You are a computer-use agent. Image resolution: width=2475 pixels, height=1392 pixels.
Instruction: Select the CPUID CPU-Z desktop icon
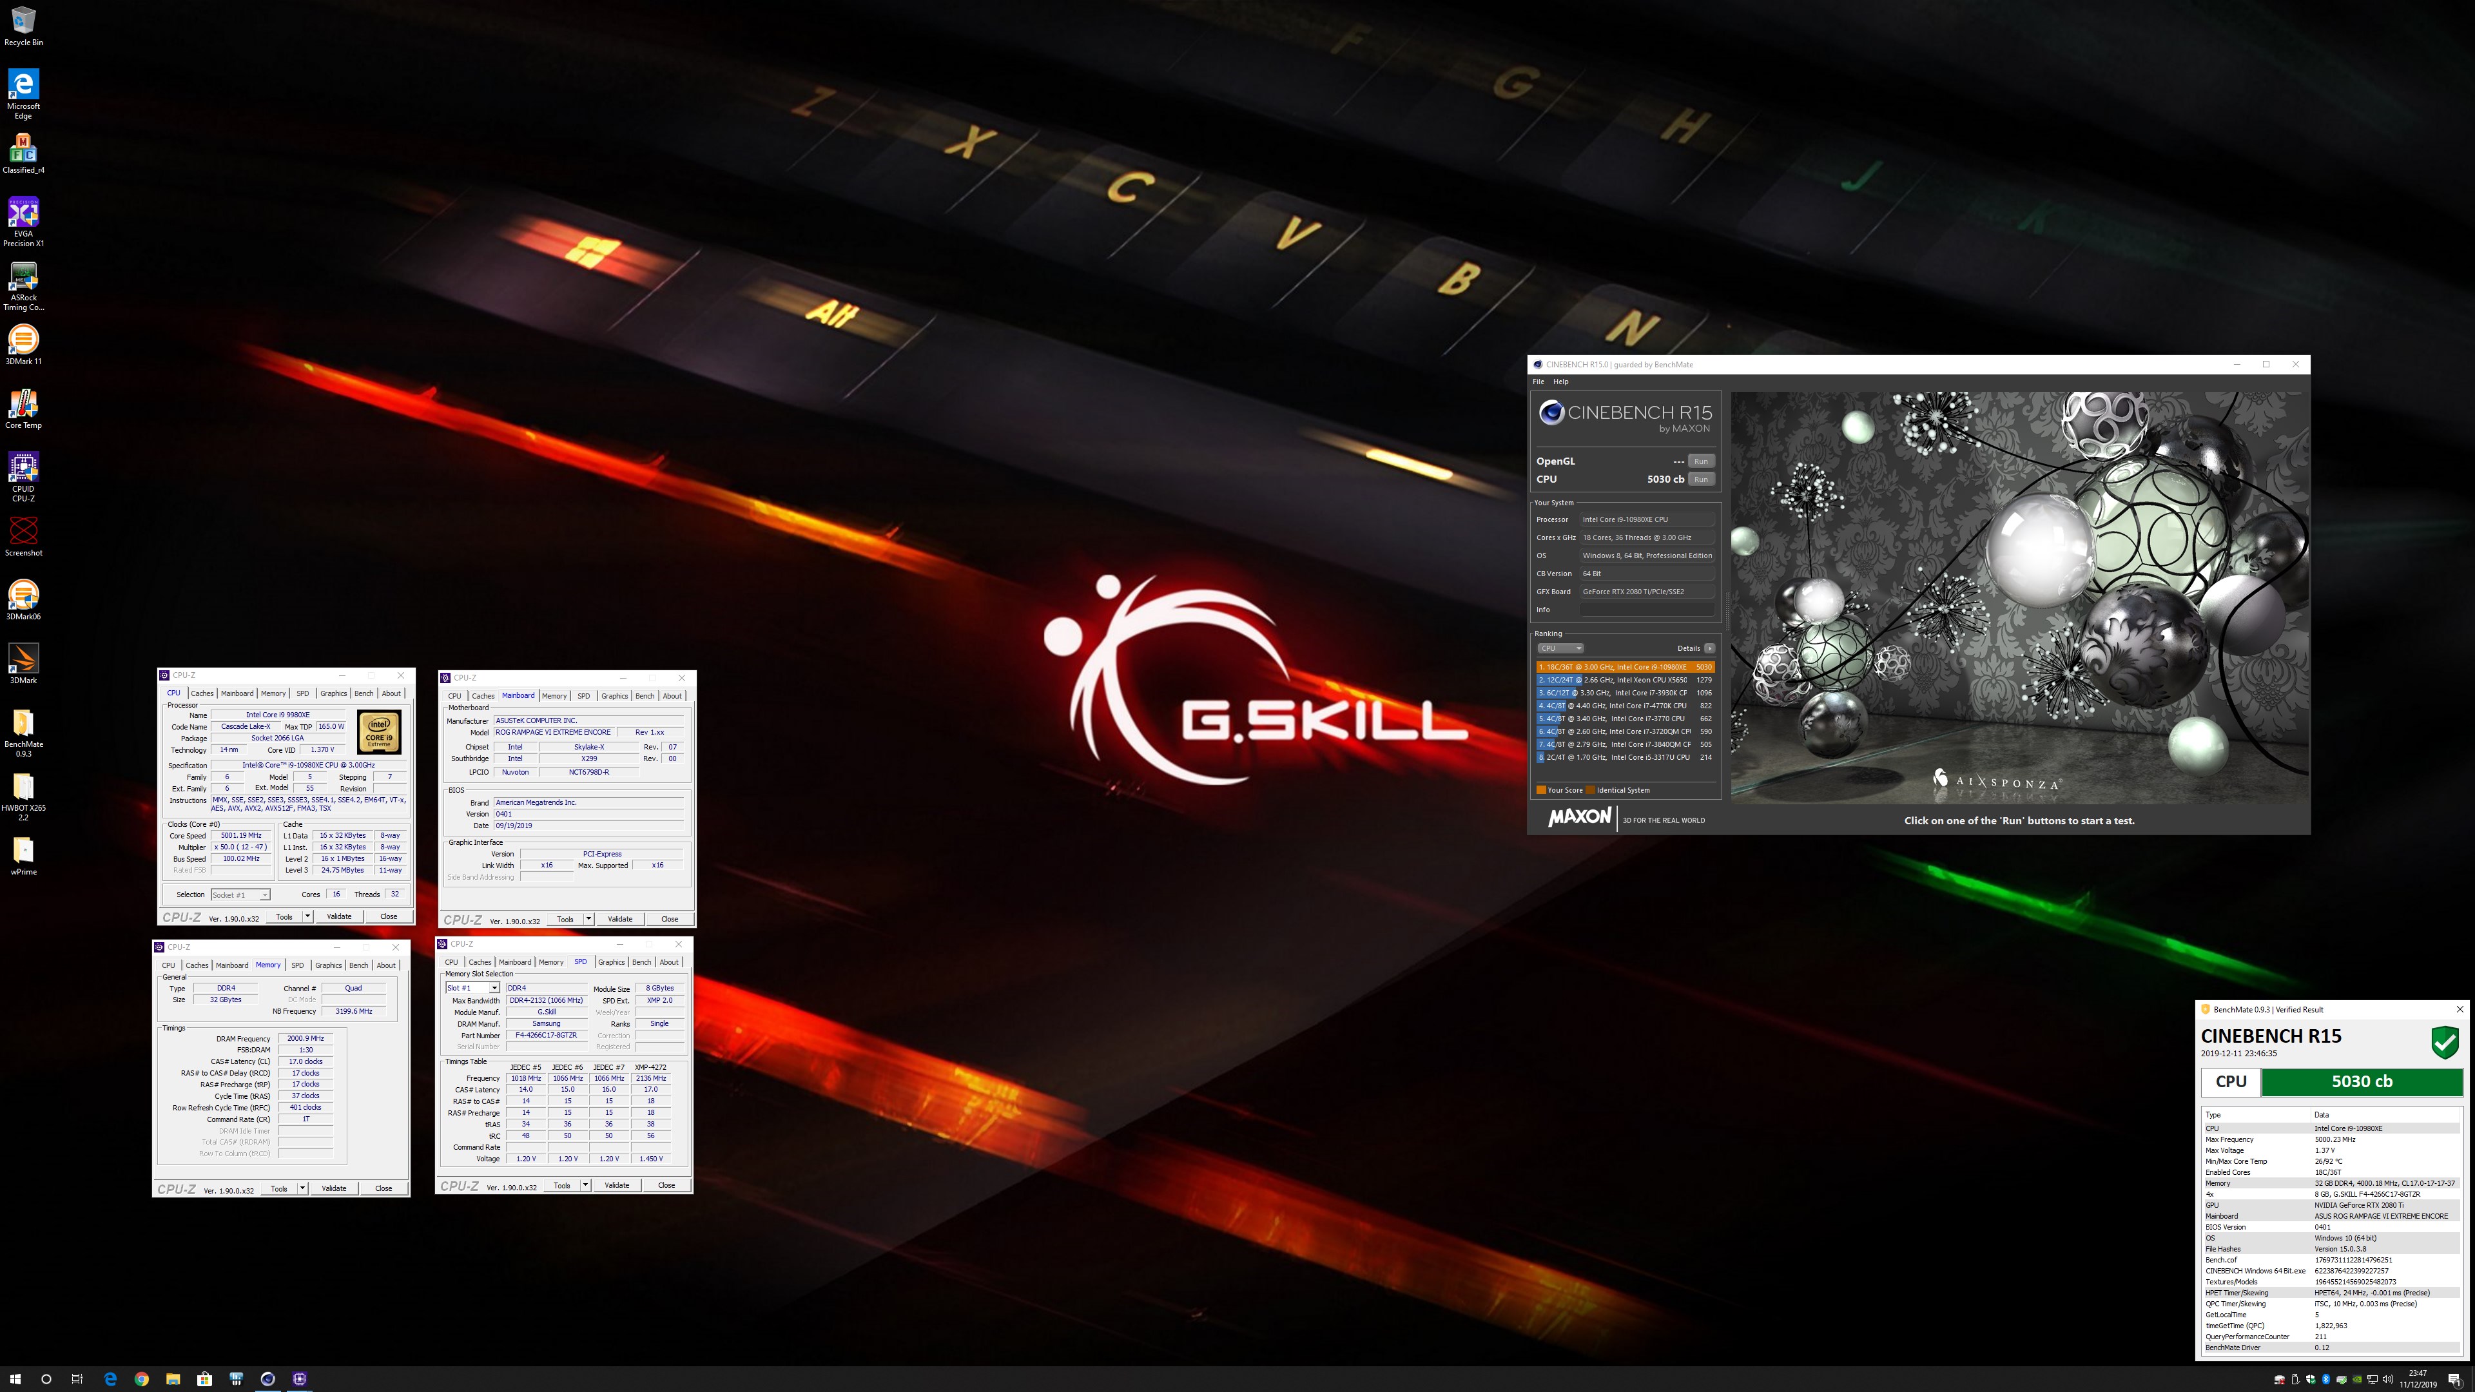(23, 478)
